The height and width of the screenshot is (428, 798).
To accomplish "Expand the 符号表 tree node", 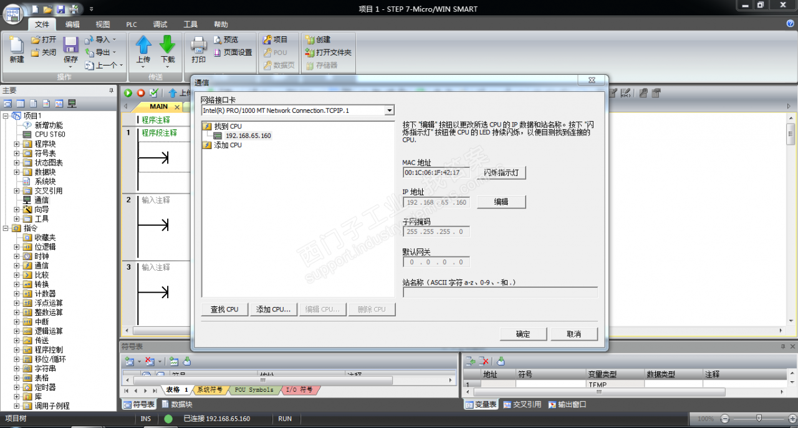I will [x=17, y=153].
